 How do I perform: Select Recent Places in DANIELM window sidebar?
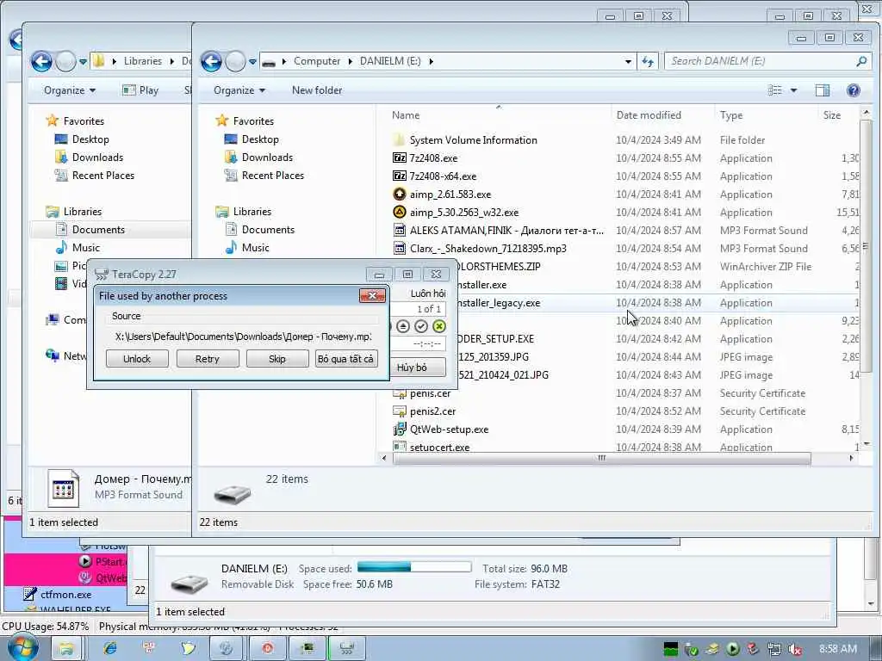coord(273,175)
